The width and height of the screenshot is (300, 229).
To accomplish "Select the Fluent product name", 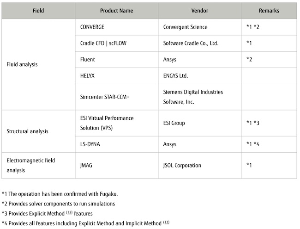I will click(x=89, y=60).
